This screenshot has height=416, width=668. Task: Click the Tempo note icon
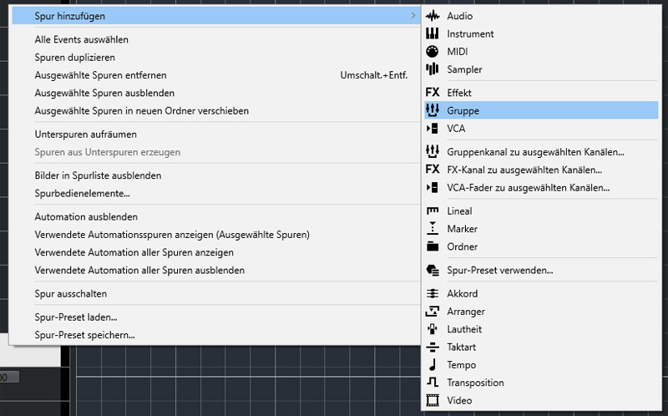coord(433,365)
